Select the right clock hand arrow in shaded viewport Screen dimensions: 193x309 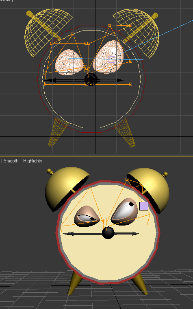[126, 234]
